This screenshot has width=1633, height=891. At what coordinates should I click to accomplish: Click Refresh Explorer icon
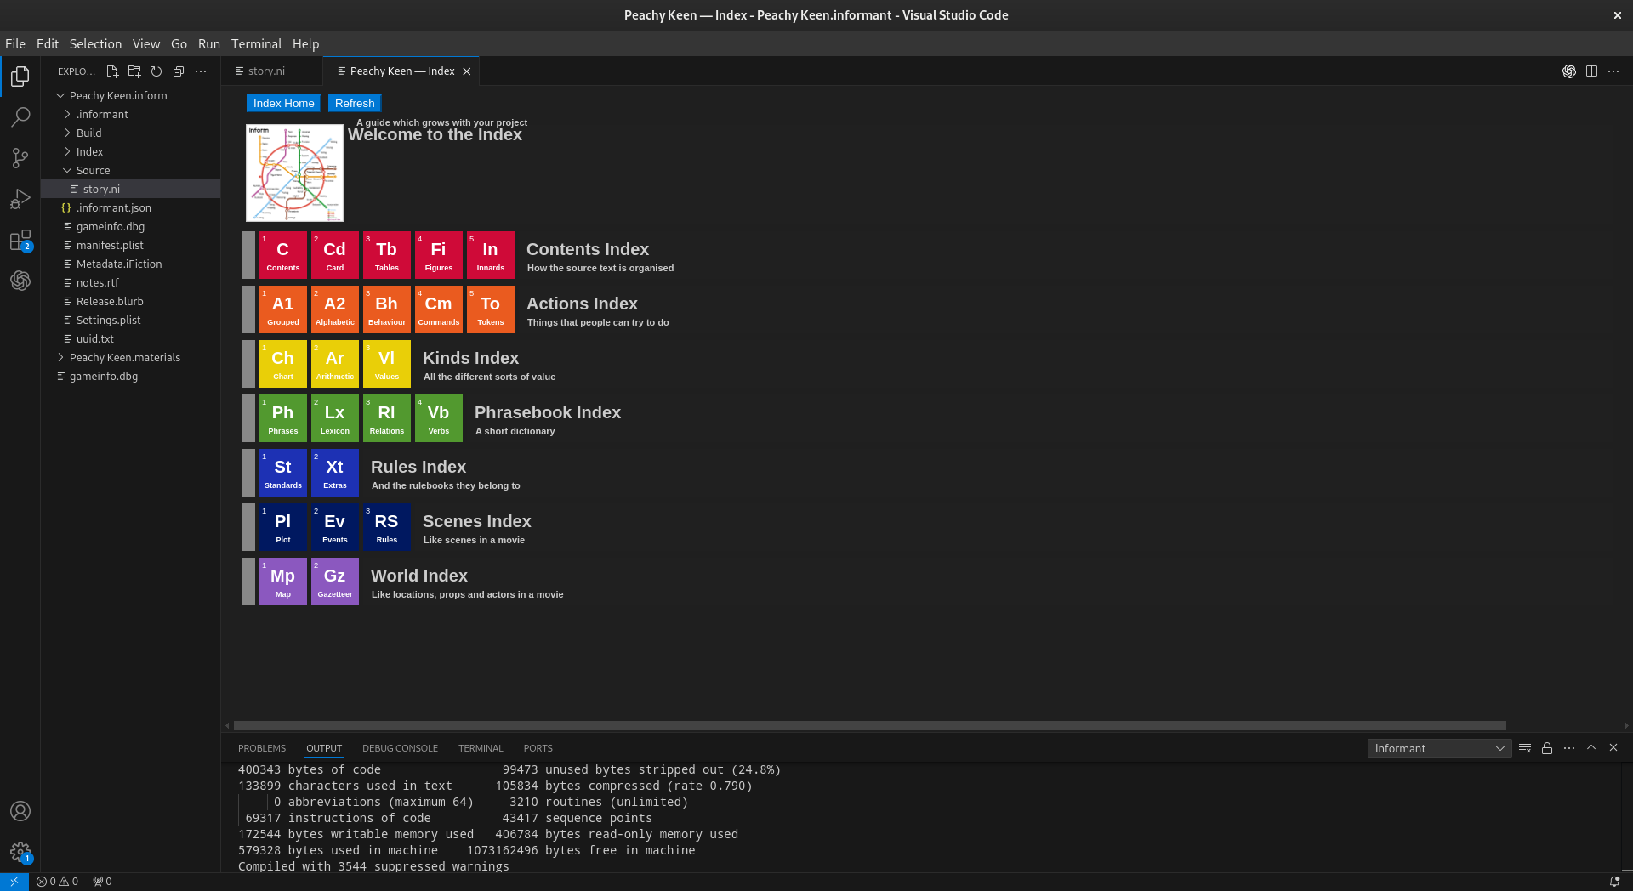pyautogui.click(x=156, y=71)
